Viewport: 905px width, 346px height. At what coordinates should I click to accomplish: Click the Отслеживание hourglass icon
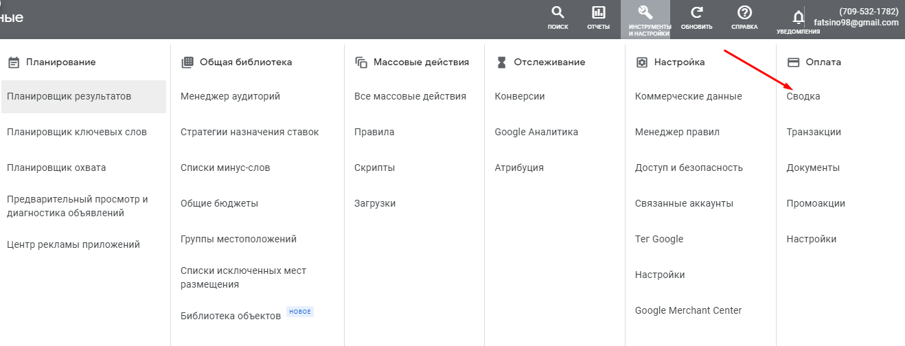pyautogui.click(x=501, y=62)
